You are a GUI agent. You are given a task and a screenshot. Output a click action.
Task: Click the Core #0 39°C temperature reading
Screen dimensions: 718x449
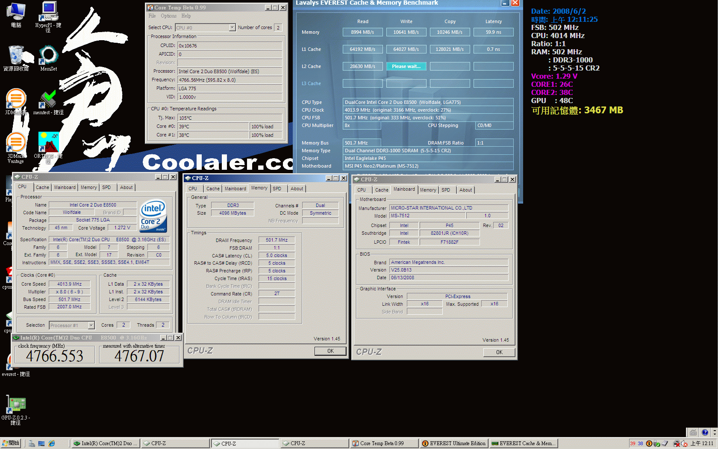[213, 127]
